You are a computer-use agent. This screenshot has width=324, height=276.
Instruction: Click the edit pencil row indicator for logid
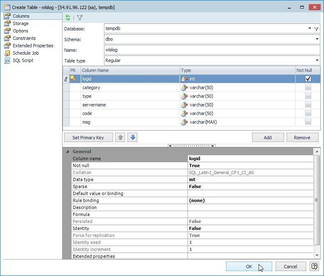click(66, 79)
